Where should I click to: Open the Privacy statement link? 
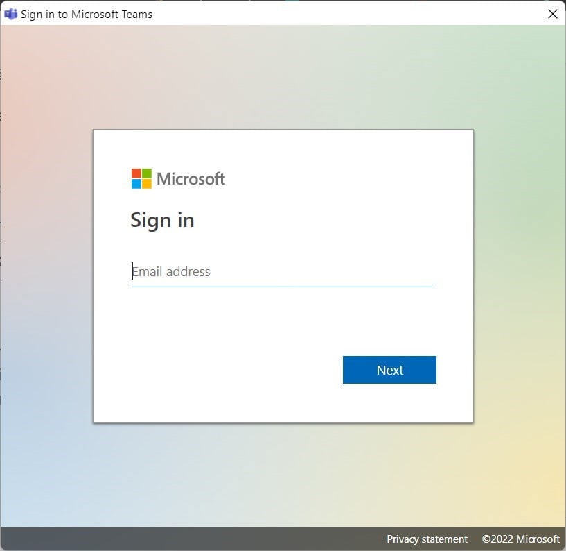(427, 539)
